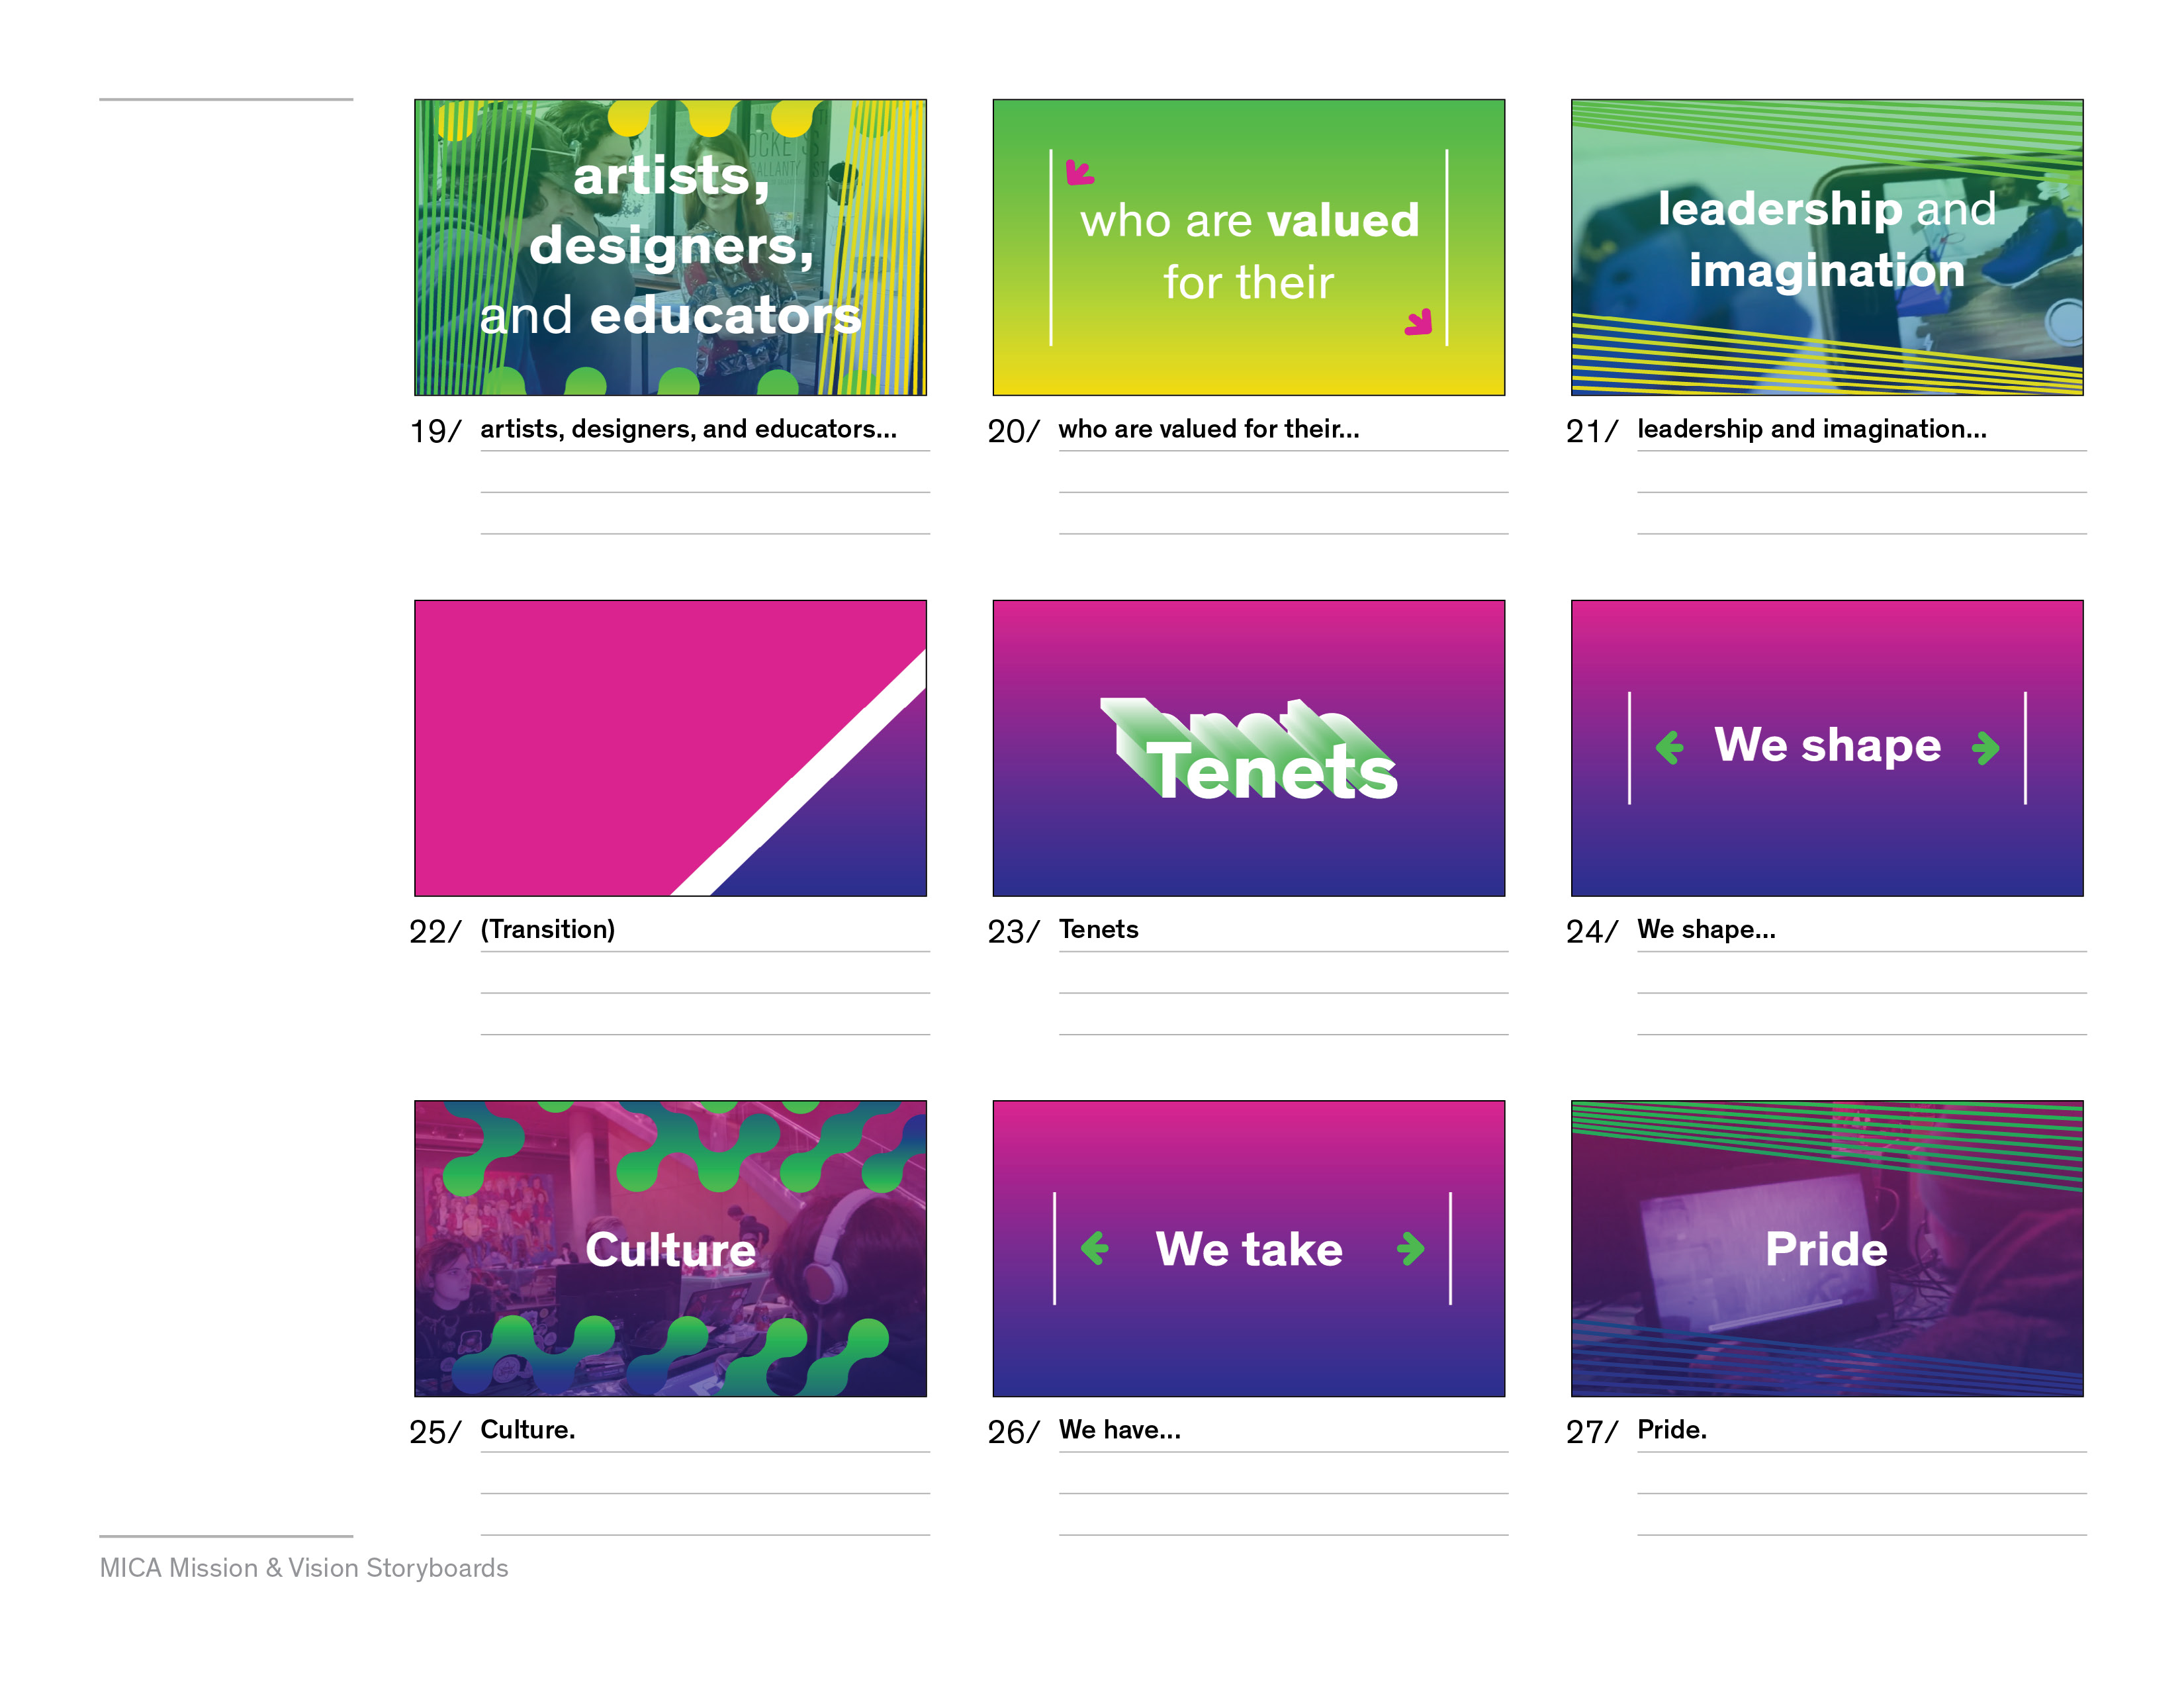
Task: Click the '3D Tenets' word graphic
Action: (1249, 750)
